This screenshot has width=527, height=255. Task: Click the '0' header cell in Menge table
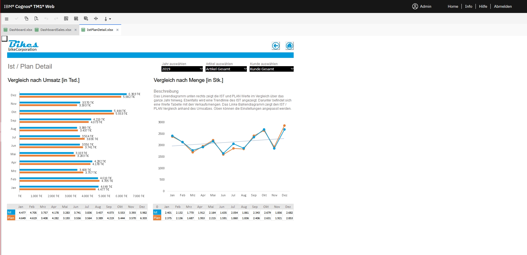(157, 207)
